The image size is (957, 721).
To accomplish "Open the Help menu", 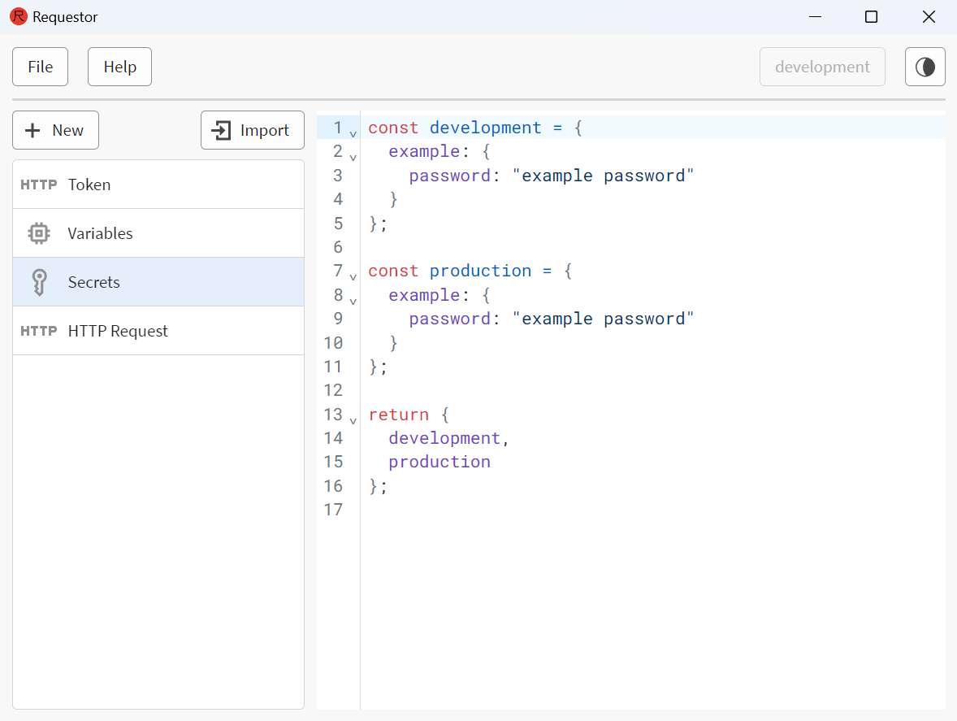I will (119, 67).
